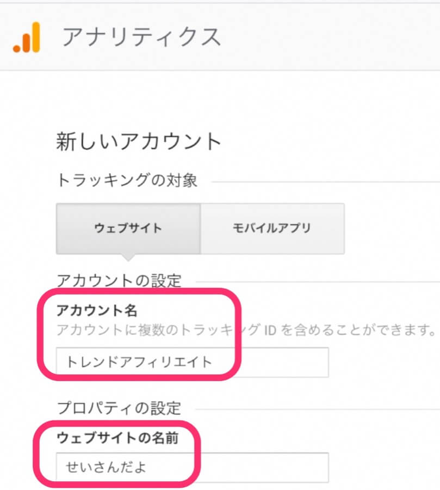The width and height of the screenshot is (440, 490).
Task: Click the トラッキングの対象 section label
Action: tap(127, 180)
